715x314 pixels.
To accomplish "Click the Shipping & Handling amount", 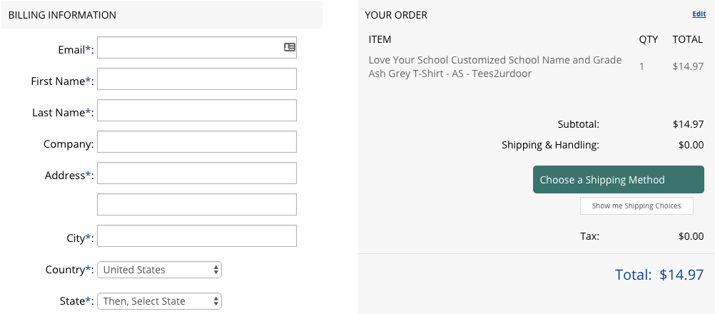I will click(691, 146).
